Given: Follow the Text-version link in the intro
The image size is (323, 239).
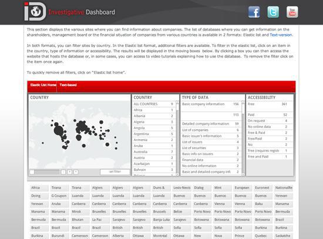Looking at the screenshot, I should 281,35.
